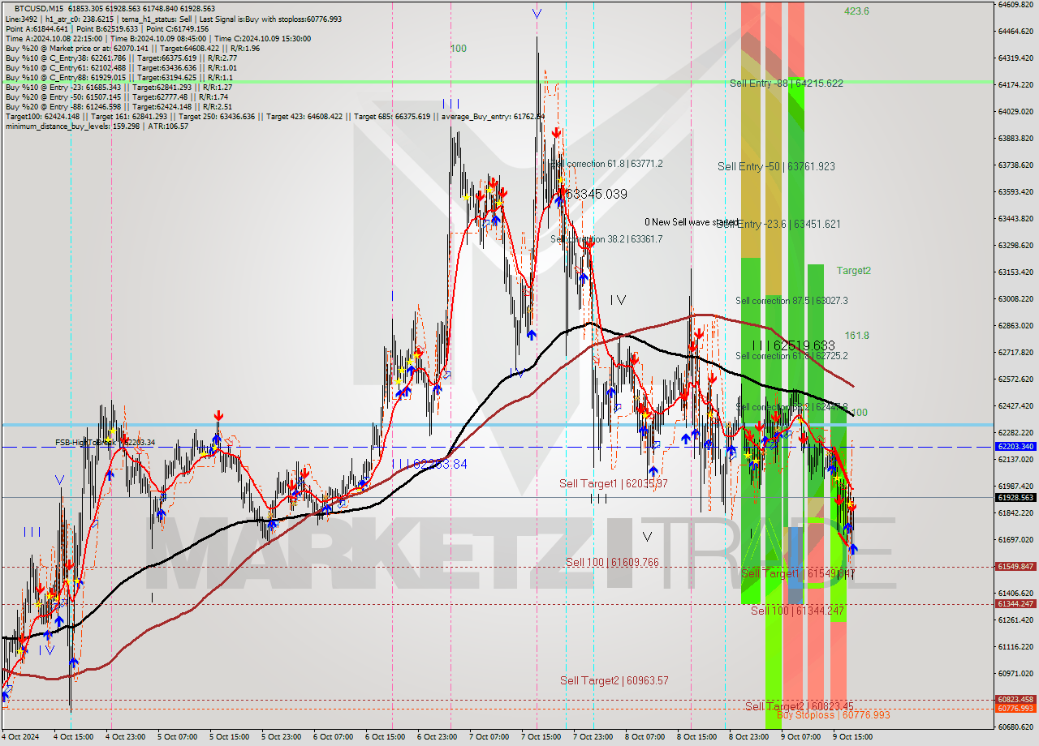Click the current price tag 61928.563
Image resolution: width=1039 pixels, height=746 pixels.
pos(1015,497)
